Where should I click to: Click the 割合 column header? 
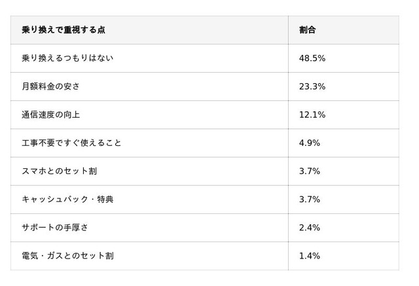coord(307,30)
